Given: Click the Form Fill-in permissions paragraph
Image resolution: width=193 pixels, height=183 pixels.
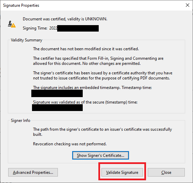Looking at the screenshot, I should [98, 61].
